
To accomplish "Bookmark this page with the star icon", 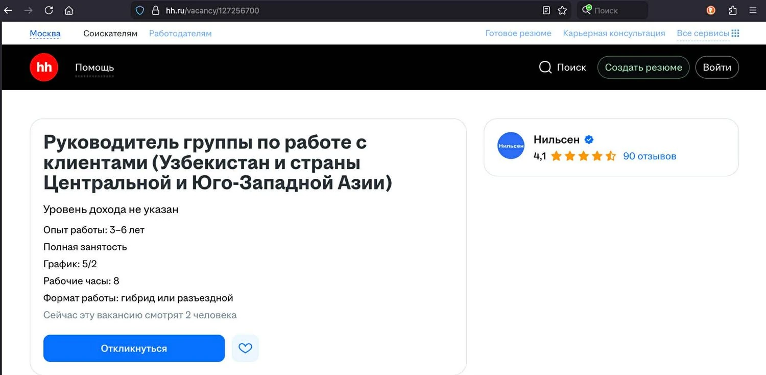I will (562, 10).
